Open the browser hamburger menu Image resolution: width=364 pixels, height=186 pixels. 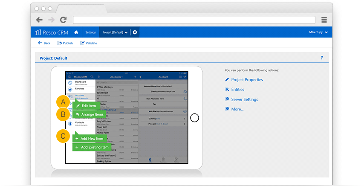point(324,20)
